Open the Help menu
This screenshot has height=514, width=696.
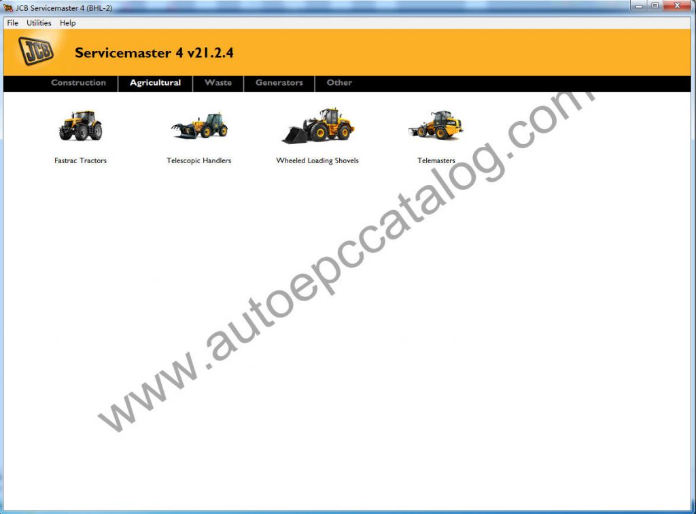point(68,22)
